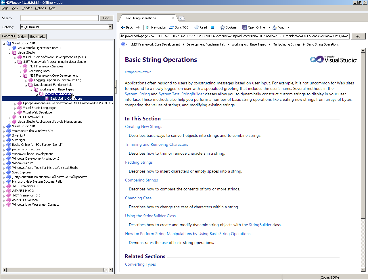Follow the Converting Types link

click(140, 264)
